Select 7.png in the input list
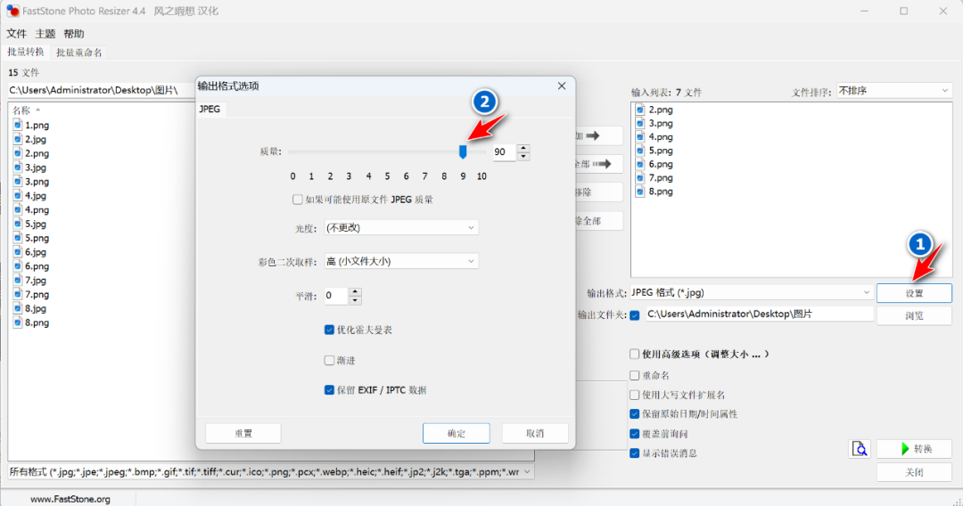Screen dimensions: 963x506 click(x=654, y=178)
